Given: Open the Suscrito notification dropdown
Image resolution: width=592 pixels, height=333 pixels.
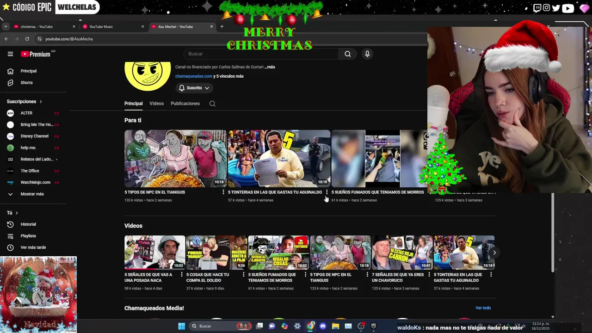Looking at the screenshot, I should (194, 88).
